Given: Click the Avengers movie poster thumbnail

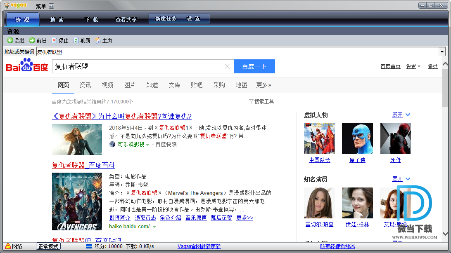Looking at the screenshot, I should click(x=77, y=201).
